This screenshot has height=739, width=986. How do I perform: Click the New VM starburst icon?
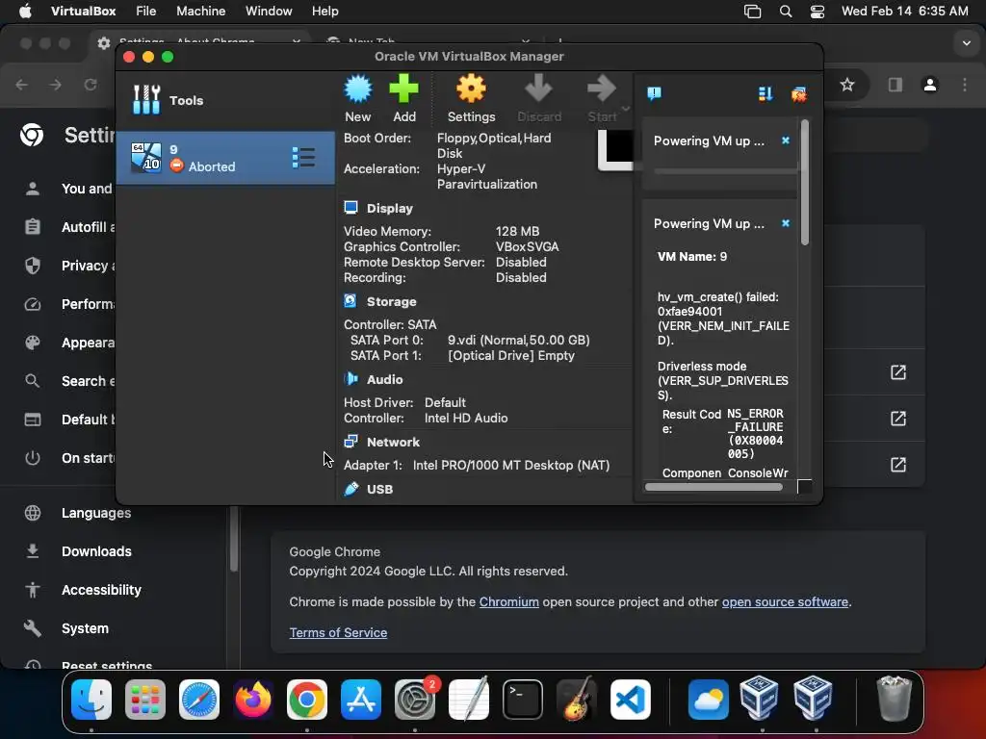[358, 89]
